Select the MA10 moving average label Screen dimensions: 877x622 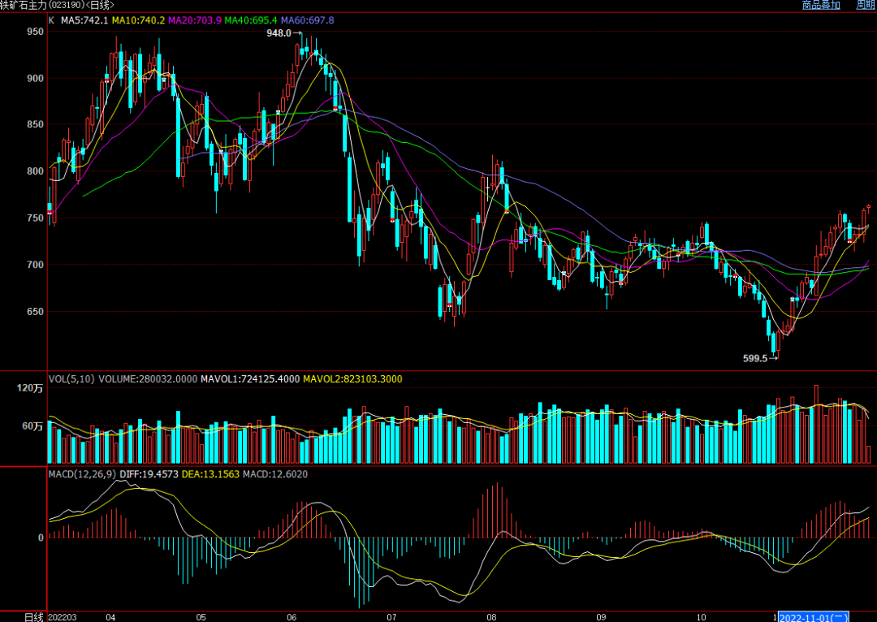point(139,19)
